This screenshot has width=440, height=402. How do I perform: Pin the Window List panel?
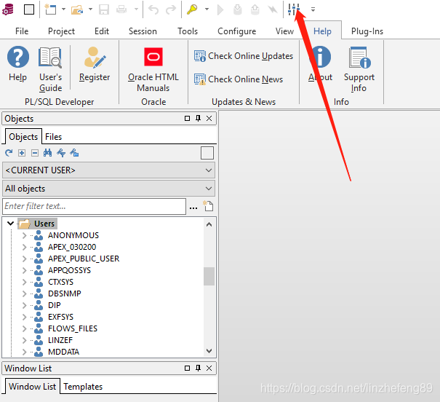tap(198, 368)
